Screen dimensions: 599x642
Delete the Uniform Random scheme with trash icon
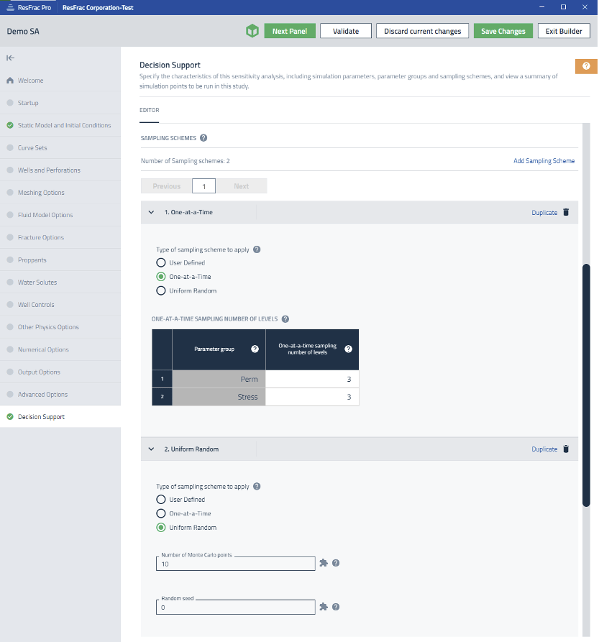coord(566,449)
